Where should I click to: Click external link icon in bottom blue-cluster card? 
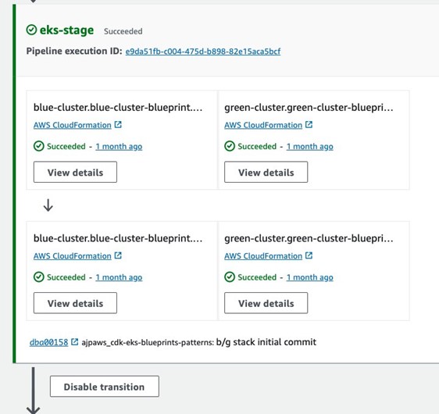118,255
